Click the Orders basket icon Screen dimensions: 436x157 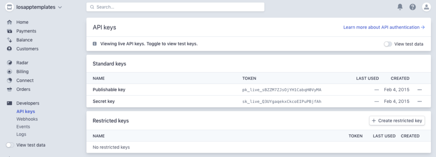pos(9,89)
